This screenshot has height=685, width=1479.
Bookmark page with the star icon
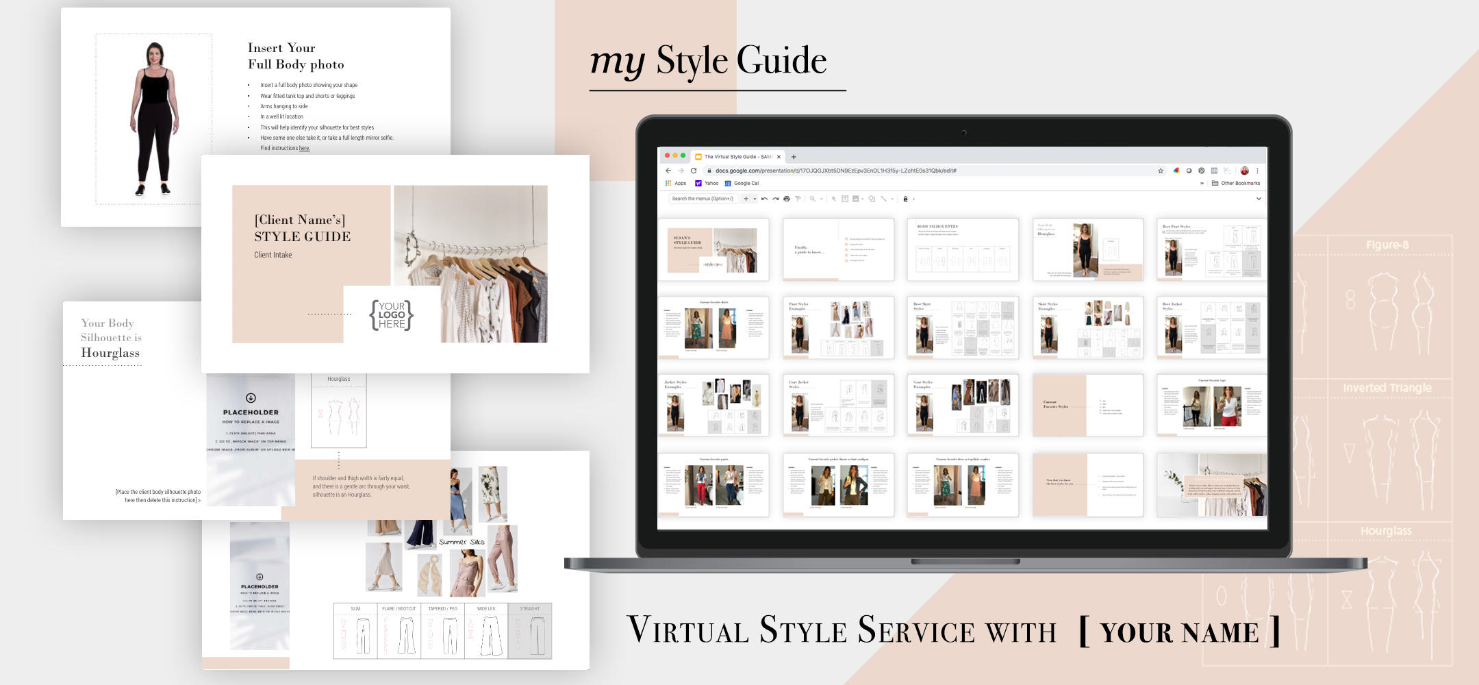click(x=1161, y=171)
